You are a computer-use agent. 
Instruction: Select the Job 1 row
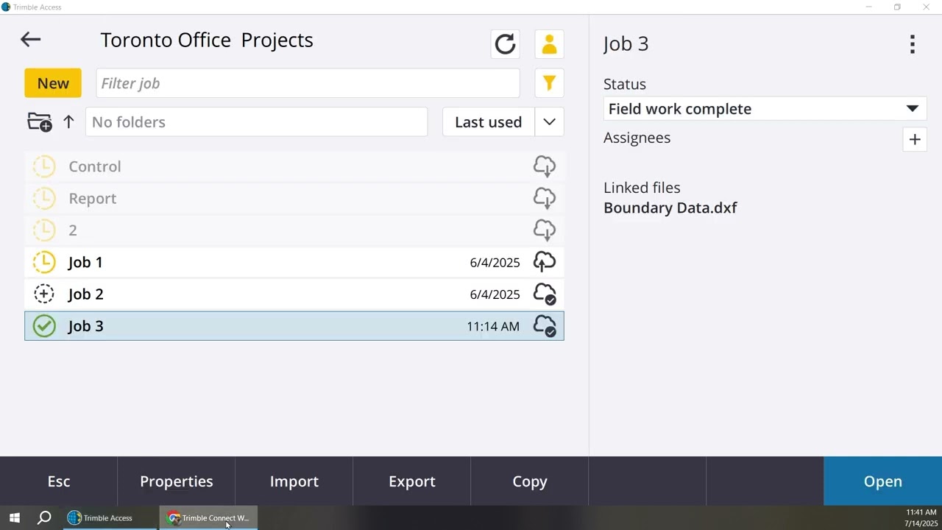(x=294, y=262)
